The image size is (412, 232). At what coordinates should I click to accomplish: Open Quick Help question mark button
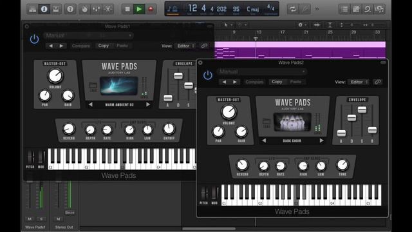(x=70, y=9)
